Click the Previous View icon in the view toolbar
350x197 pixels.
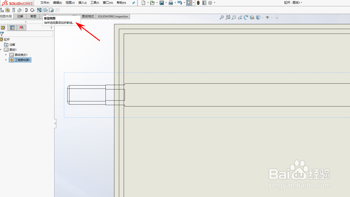(x=240, y=17)
